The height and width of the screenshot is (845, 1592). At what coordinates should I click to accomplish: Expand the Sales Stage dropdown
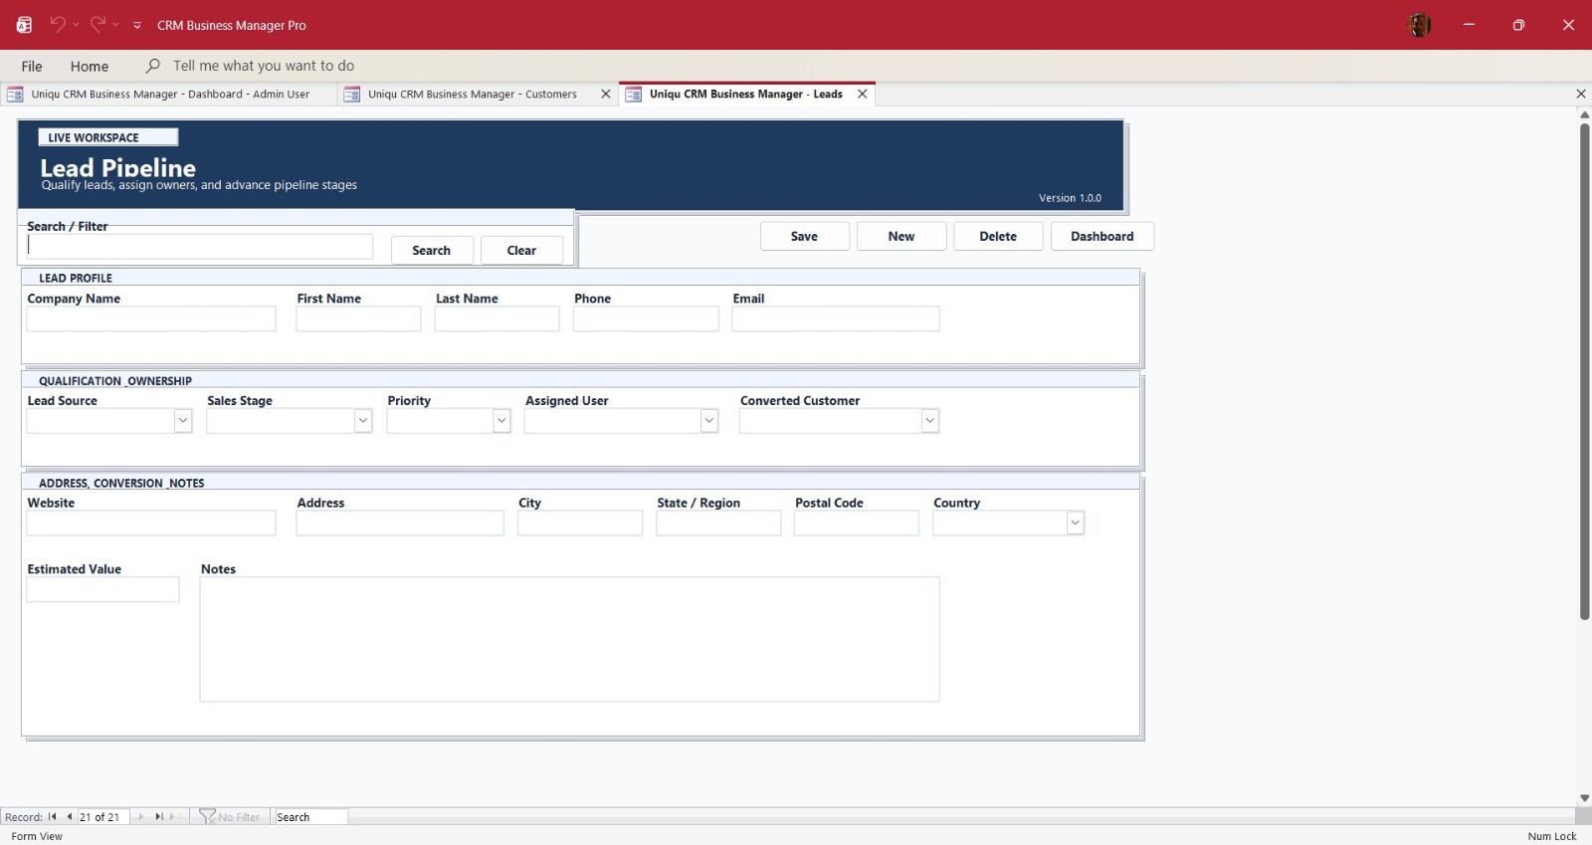(x=362, y=421)
